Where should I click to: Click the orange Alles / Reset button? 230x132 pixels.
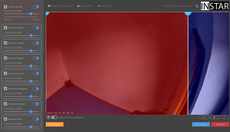click(x=55, y=124)
